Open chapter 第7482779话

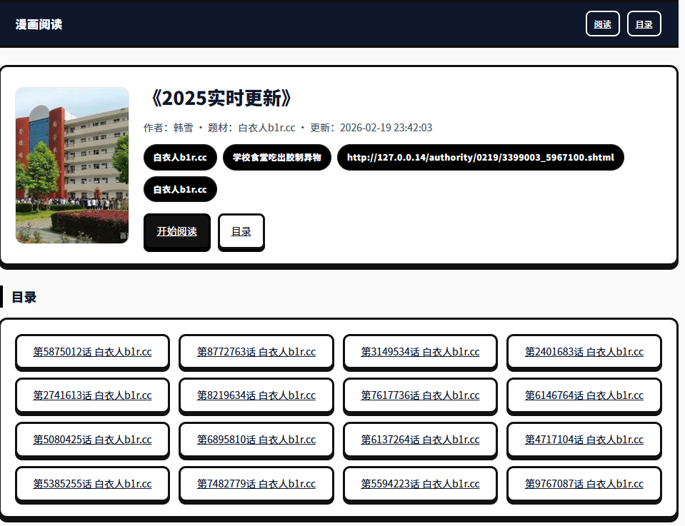coord(256,484)
